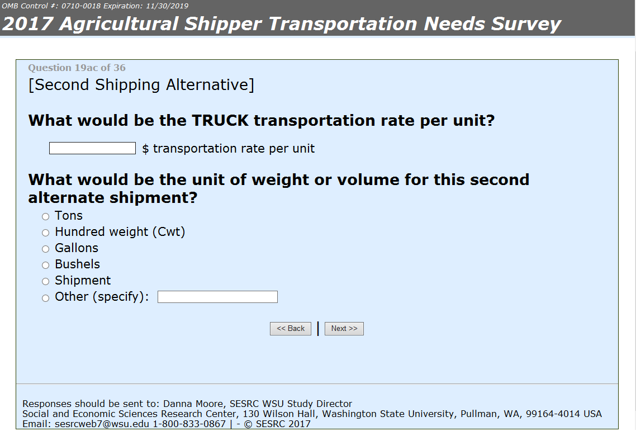636x431 pixels.
Task: Go back with the << Back button
Action: pyautogui.click(x=291, y=329)
